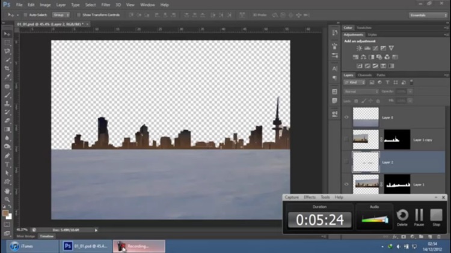Stop the screen recording
Screen dimensions: 451x253
436,218
